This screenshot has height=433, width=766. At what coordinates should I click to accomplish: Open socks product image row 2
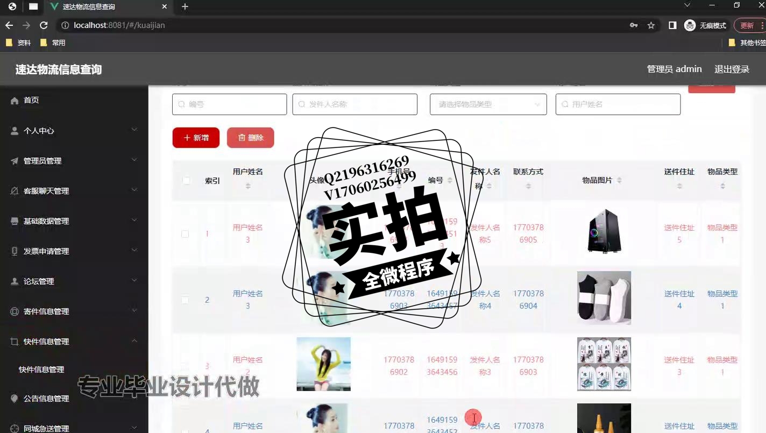click(604, 298)
